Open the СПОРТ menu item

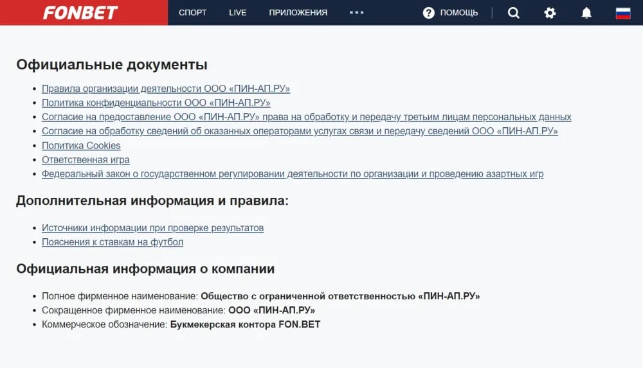pyautogui.click(x=192, y=13)
